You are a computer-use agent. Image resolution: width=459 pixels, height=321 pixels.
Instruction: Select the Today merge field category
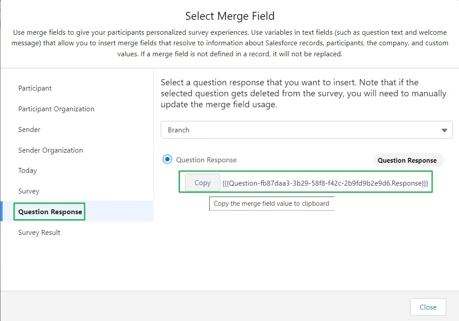[x=28, y=171]
